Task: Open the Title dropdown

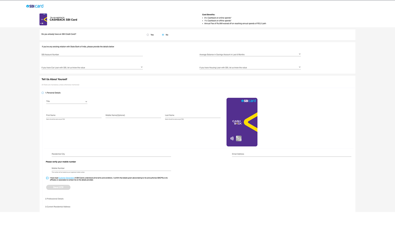Action: (67, 101)
